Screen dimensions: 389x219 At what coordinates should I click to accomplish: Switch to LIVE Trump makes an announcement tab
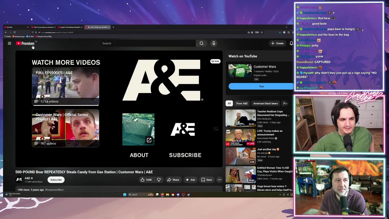coord(43,27)
